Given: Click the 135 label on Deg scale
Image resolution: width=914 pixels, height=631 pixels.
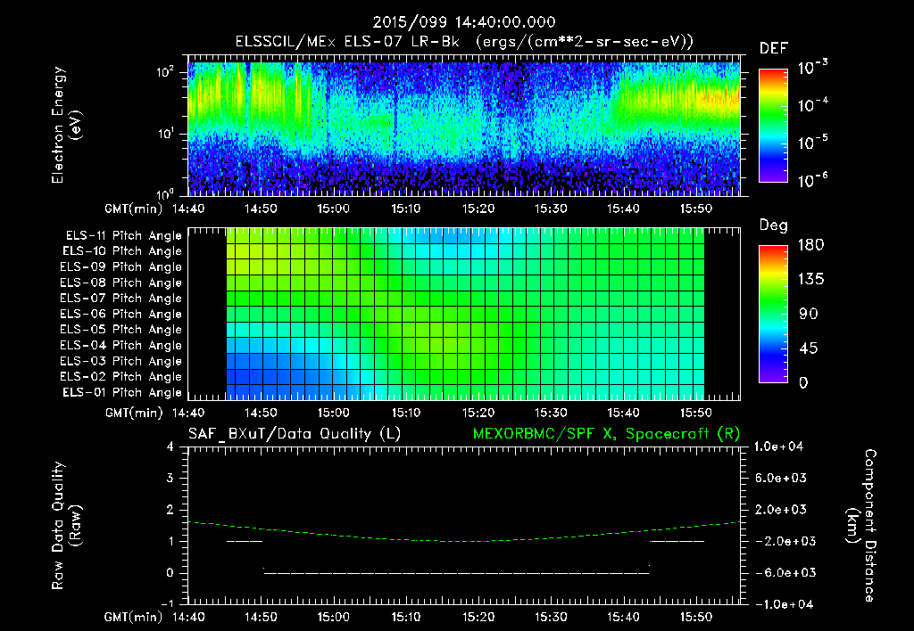Looking at the screenshot, I should click(810, 279).
